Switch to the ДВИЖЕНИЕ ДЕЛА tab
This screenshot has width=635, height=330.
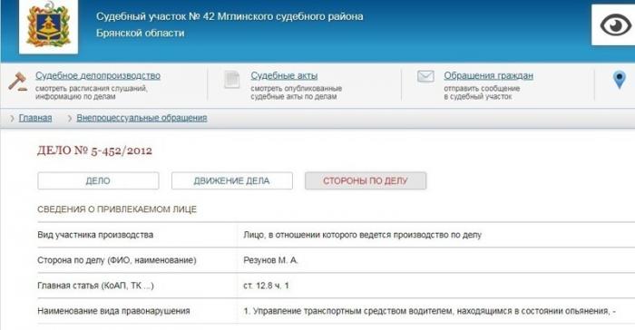(x=231, y=180)
